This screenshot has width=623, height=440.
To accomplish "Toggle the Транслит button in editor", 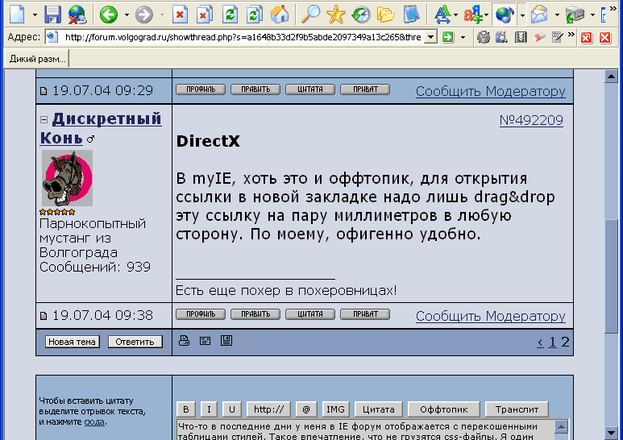I will (x=517, y=409).
